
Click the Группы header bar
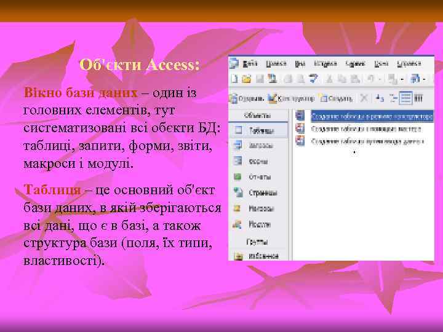coord(258,242)
